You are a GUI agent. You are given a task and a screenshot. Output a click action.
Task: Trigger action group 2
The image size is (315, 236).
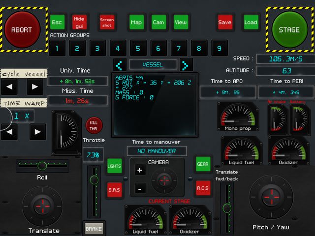tap(78, 48)
